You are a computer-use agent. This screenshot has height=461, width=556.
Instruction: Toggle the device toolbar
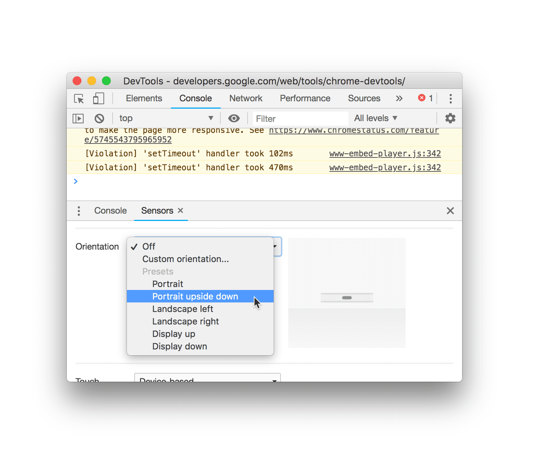98,98
